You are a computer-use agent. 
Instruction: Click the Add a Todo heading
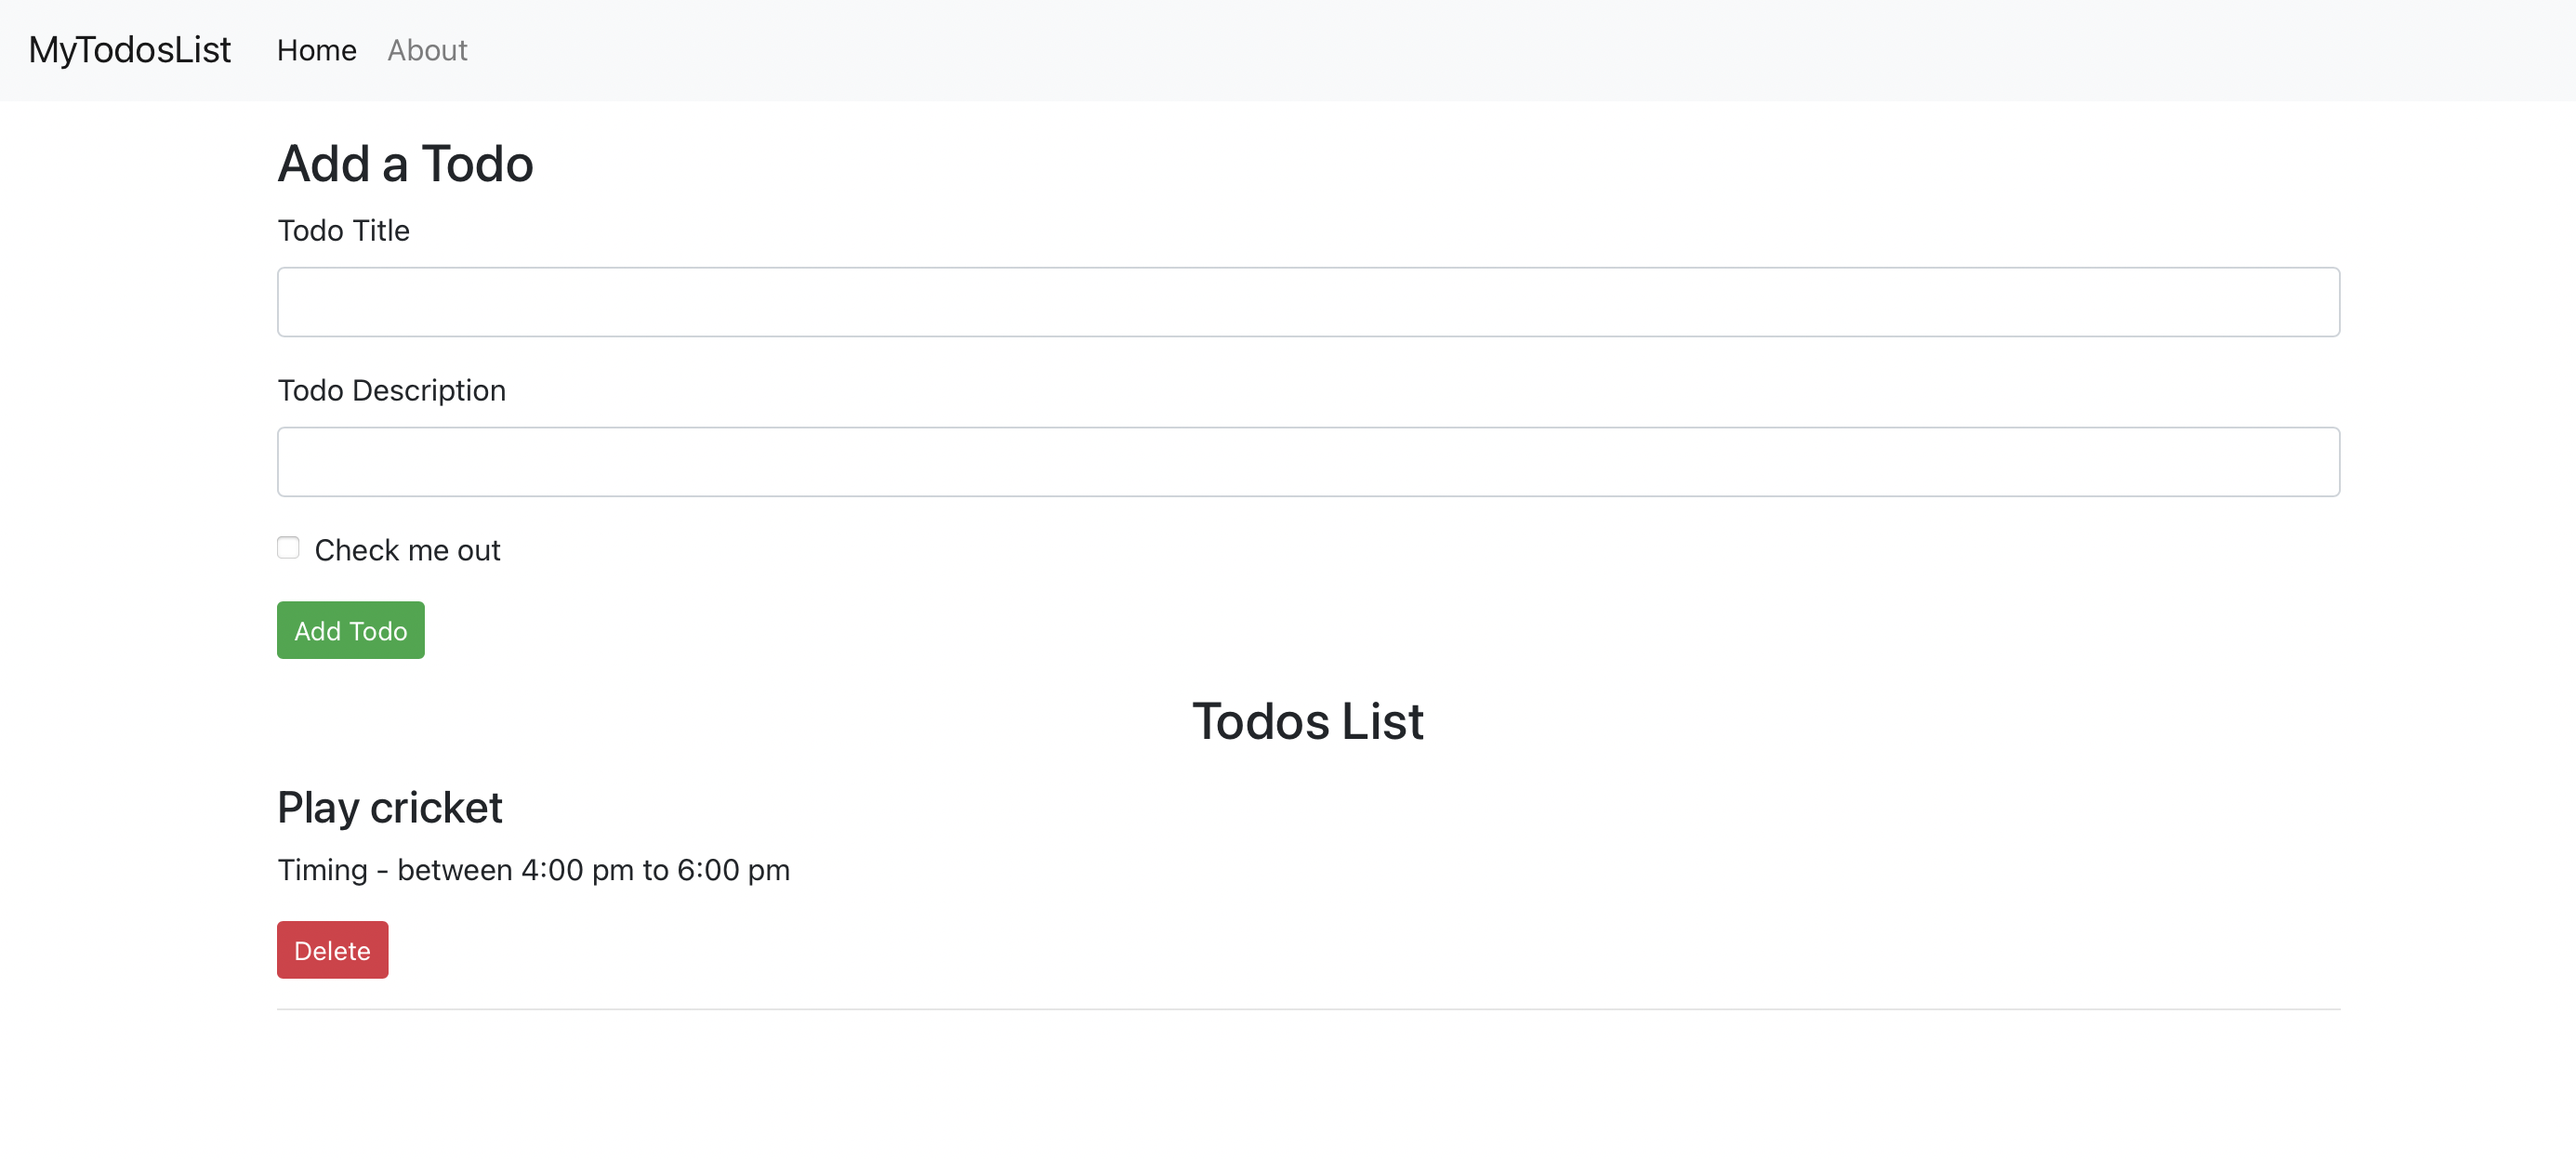pos(405,162)
